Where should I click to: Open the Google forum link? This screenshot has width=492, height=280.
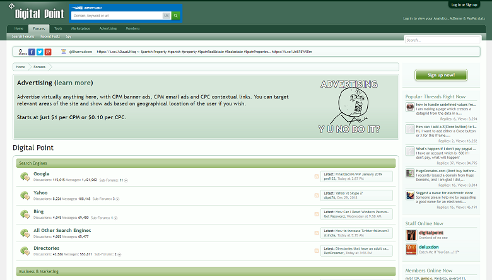point(42,173)
